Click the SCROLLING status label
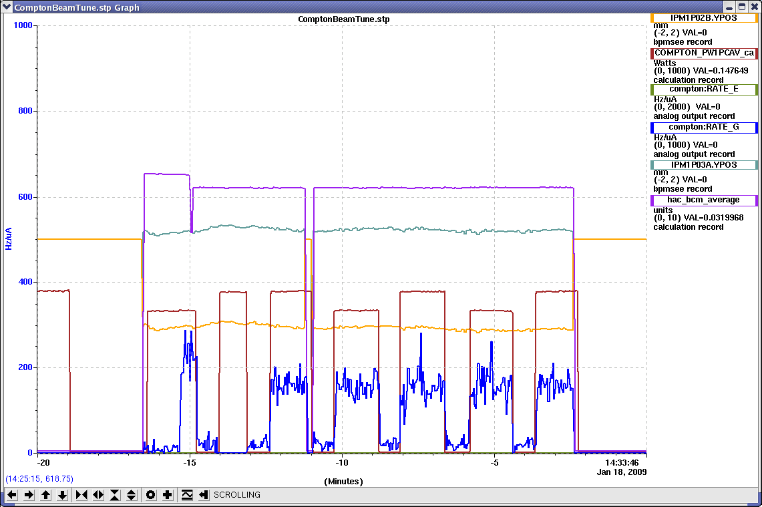762x507 pixels. pos(237,495)
